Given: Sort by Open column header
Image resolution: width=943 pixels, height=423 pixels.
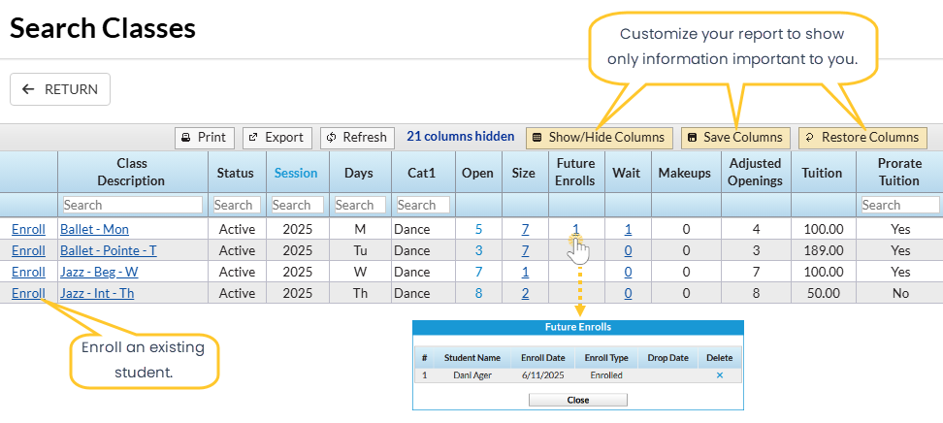Looking at the screenshot, I should [477, 173].
